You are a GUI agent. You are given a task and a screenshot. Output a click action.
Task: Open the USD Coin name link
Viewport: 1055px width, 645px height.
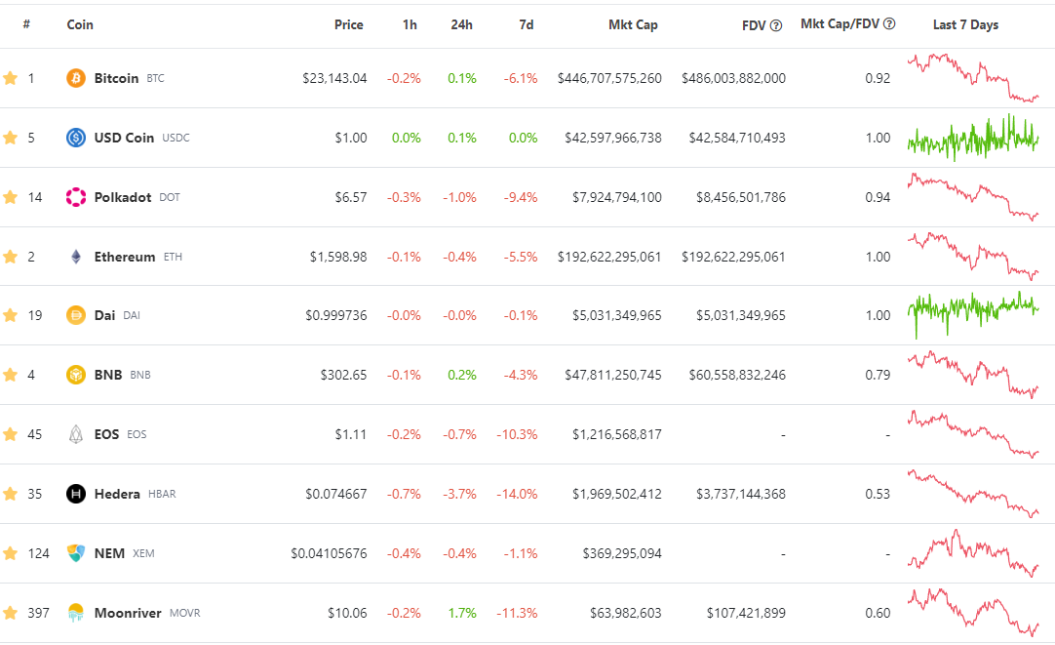click(124, 138)
